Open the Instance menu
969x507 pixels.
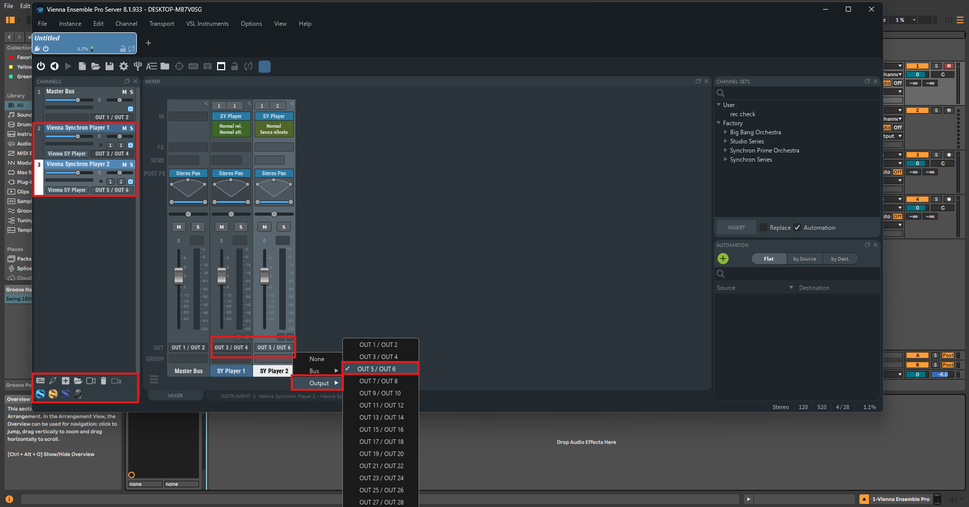point(70,24)
